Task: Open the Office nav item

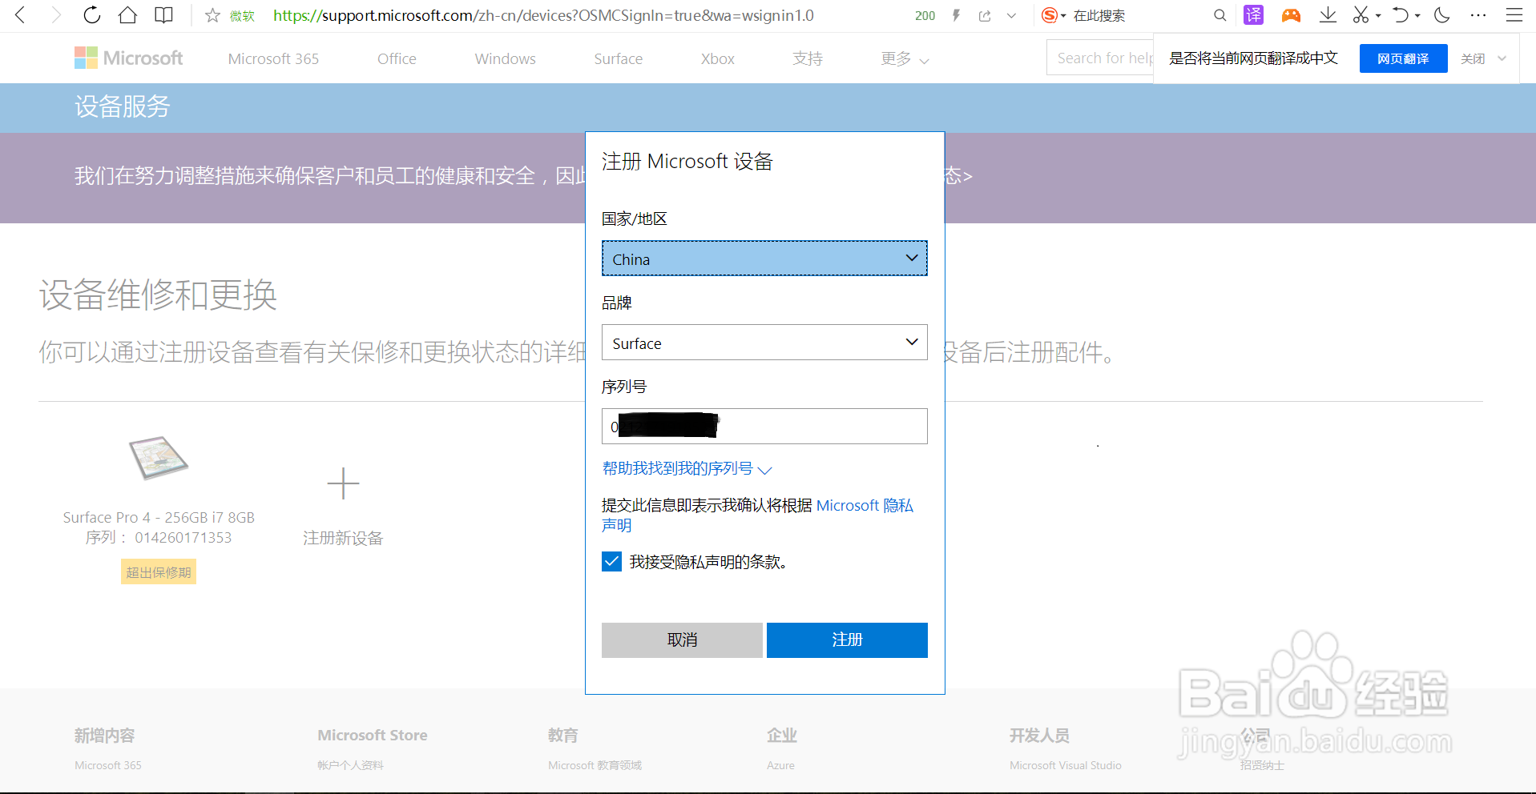Action: (x=397, y=58)
